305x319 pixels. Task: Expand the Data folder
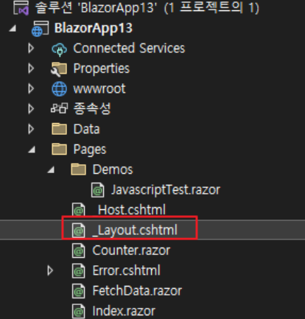pyautogui.click(x=31, y=129)
